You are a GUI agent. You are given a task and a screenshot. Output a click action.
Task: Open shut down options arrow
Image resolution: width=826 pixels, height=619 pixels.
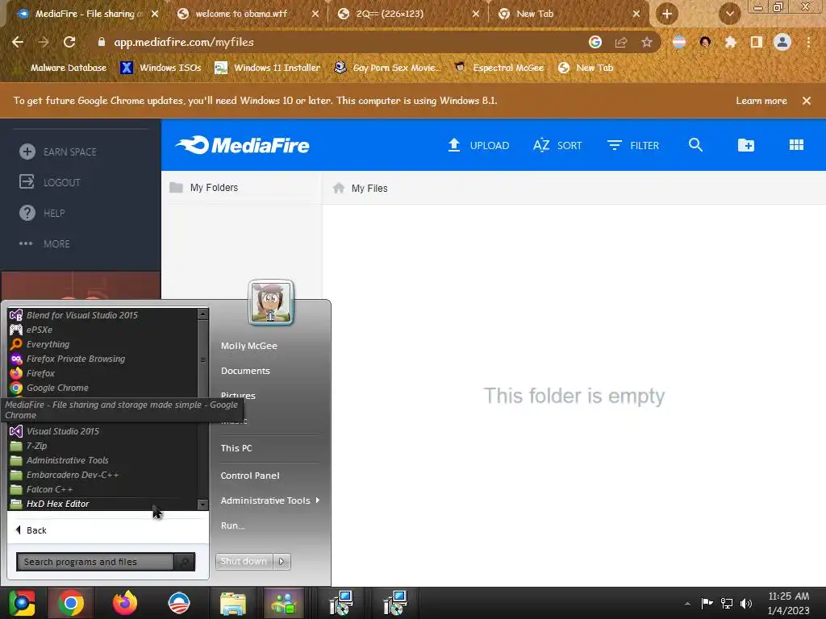[x=282, y=561]
